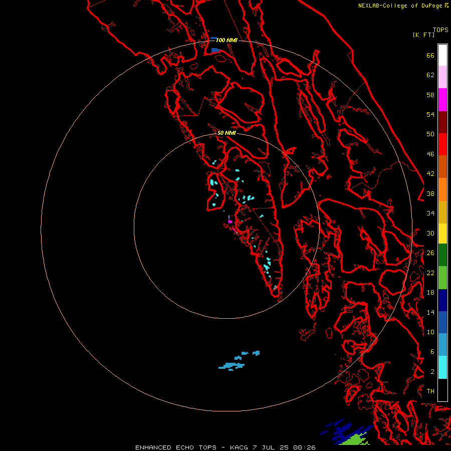
Task: Click the "TH" threshold label
Action: [x=430, y=391]
